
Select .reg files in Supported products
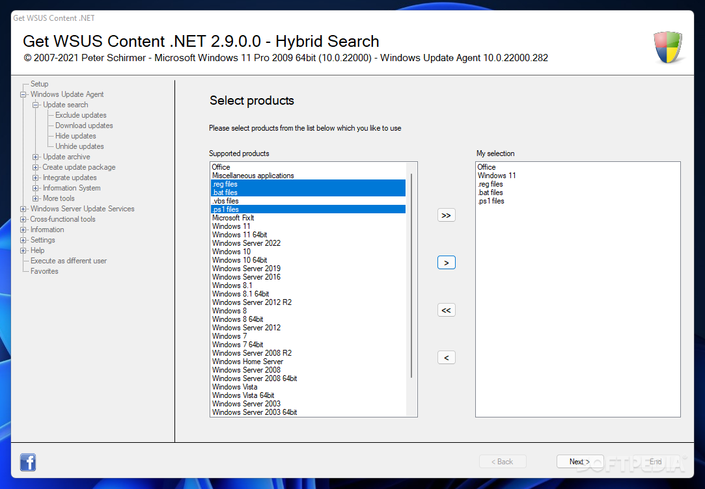tap(309, 184)
